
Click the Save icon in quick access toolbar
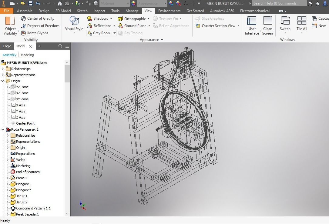(30, 3)
